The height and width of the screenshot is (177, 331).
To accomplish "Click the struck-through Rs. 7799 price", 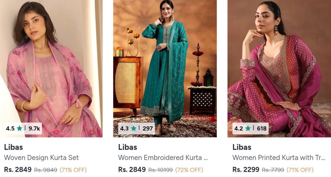I will [273, 170].
